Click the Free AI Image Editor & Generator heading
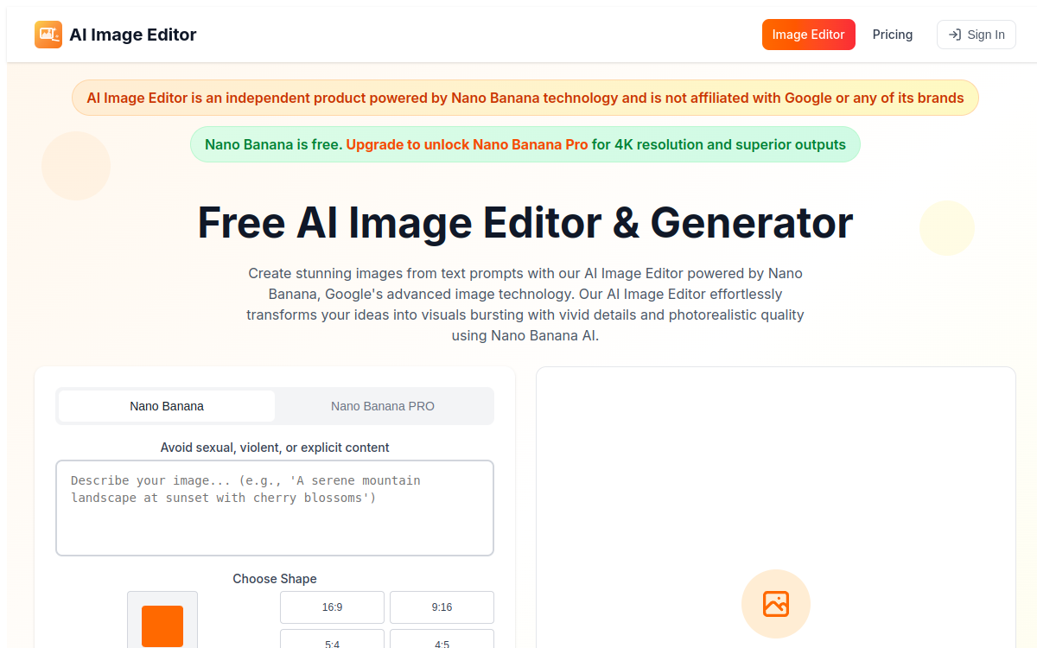 [525, 222]
